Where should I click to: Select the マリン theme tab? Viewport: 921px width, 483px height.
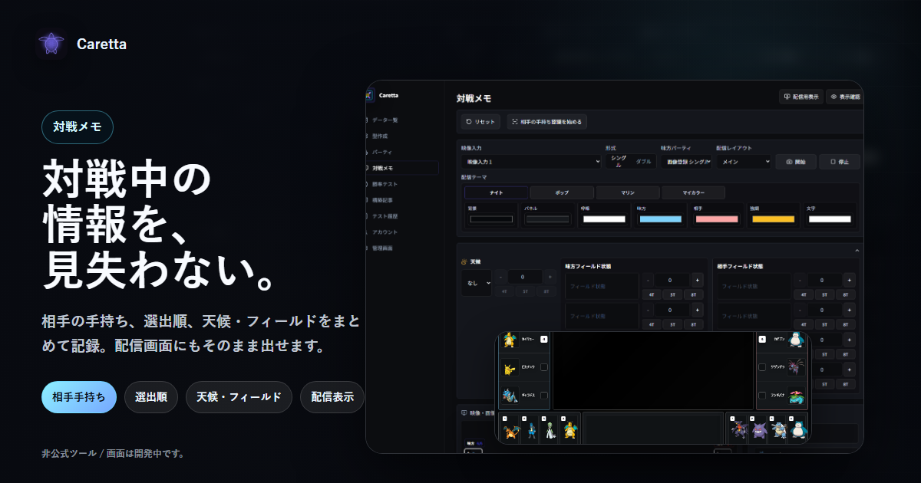coord(628,193)
